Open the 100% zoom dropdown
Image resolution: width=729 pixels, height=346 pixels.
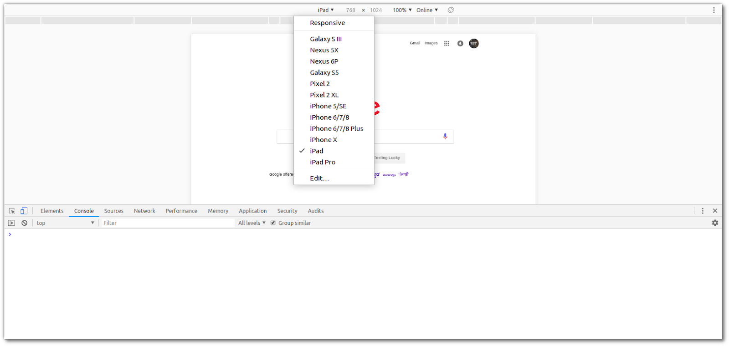coord(402,10)
